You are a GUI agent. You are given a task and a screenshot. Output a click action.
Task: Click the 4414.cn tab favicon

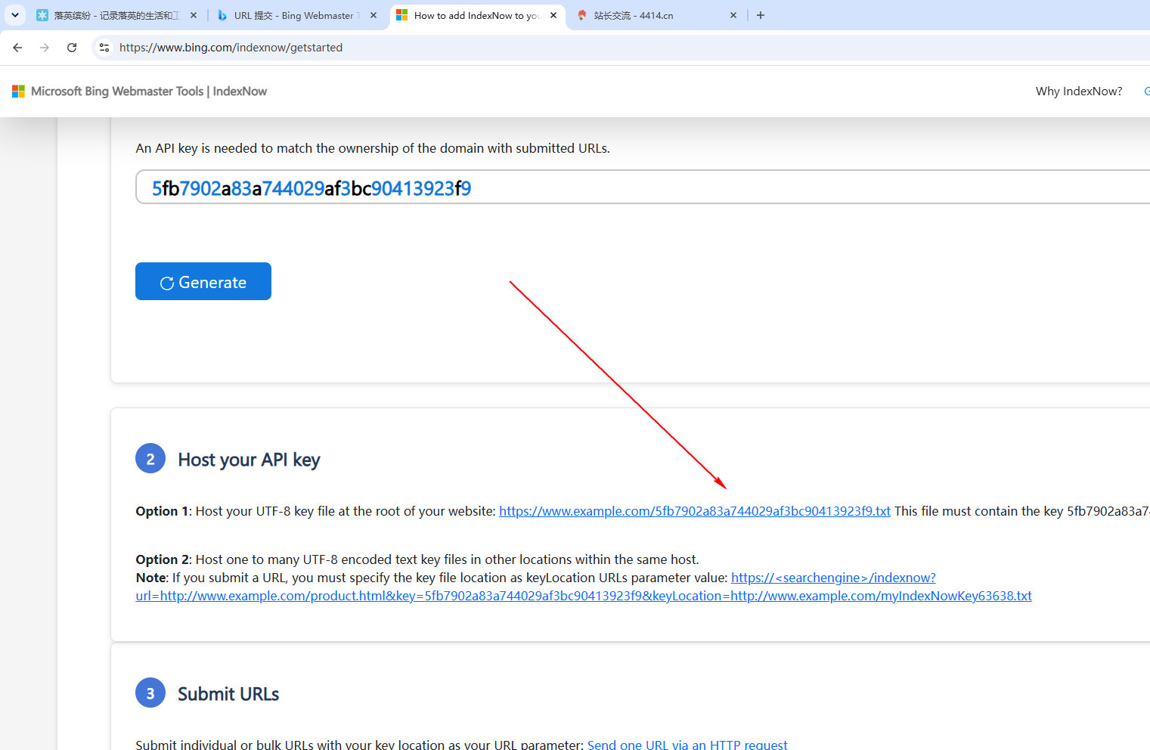click(582, 15)
